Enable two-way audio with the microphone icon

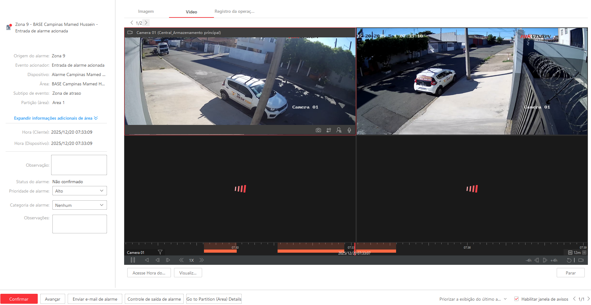pos(349,130)
